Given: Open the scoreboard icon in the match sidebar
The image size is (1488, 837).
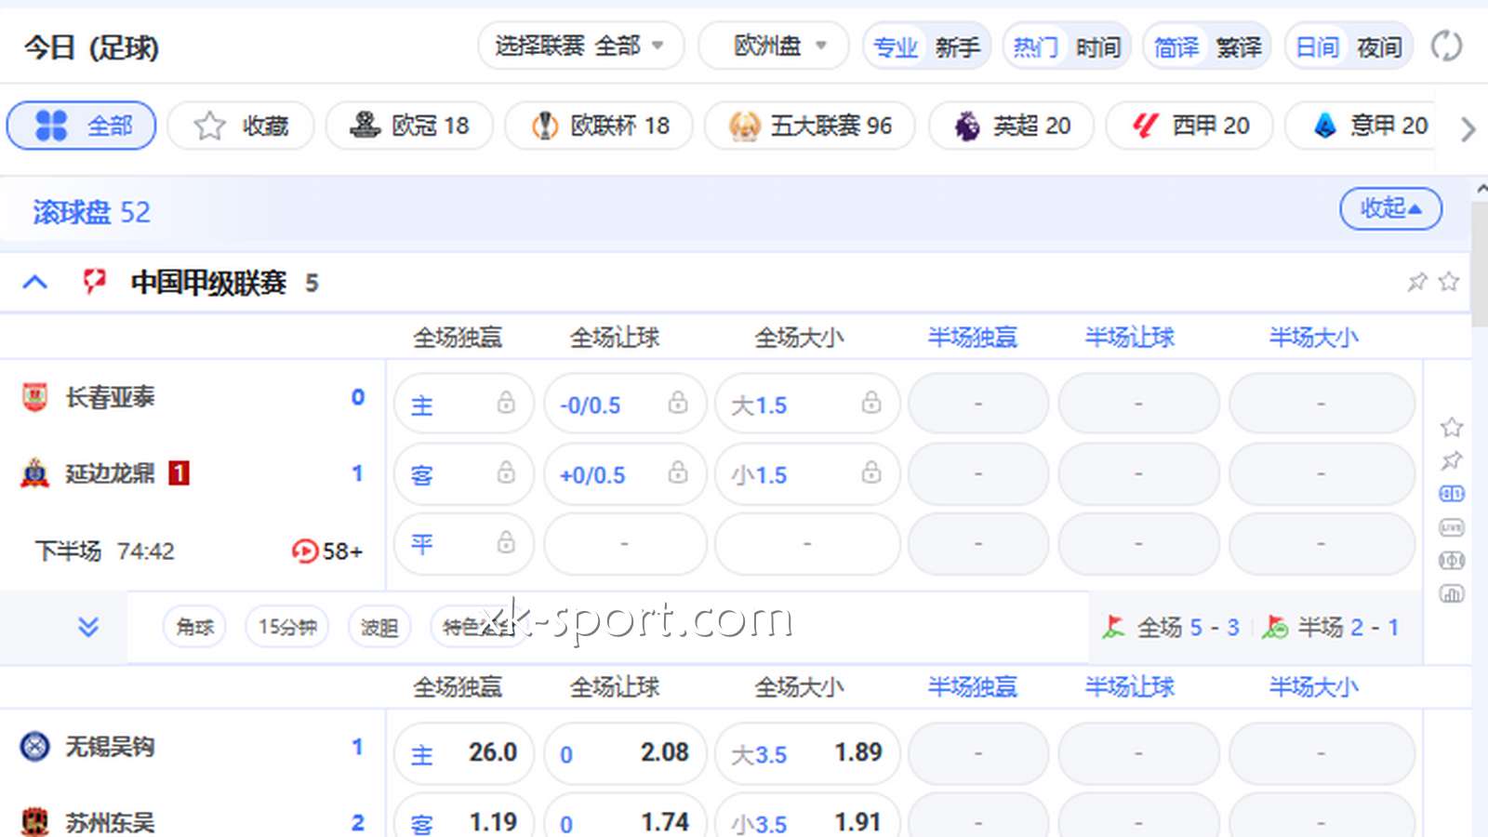Looking at the screenshot, I should (x=1452, y=494).
